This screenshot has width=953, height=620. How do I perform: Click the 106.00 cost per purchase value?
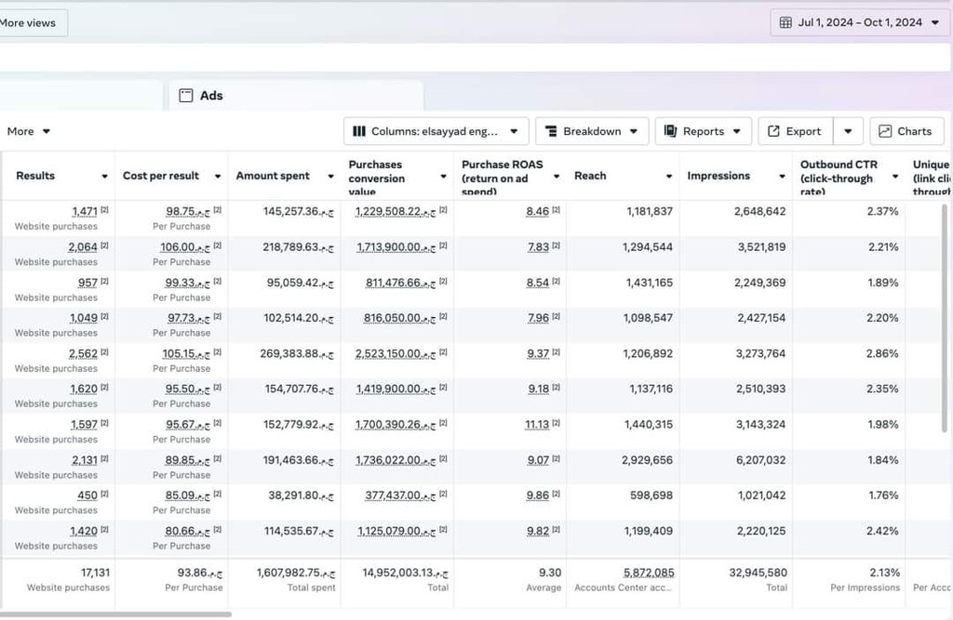pyautogui.click(x=185, y=247)
